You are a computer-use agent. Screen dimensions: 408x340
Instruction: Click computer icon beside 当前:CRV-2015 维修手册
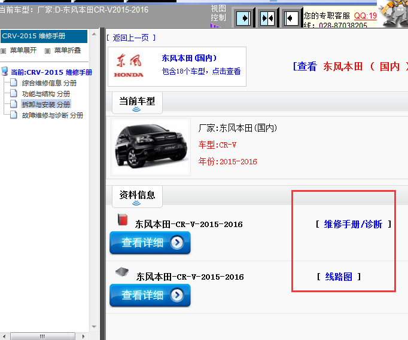pyautogui.click(x=5, y=71)
